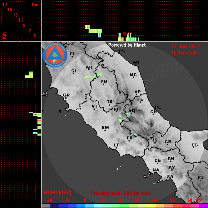The image size is (208, 208).
Task: Click the 0°C freezing line marker
Action: coord(127,34)
